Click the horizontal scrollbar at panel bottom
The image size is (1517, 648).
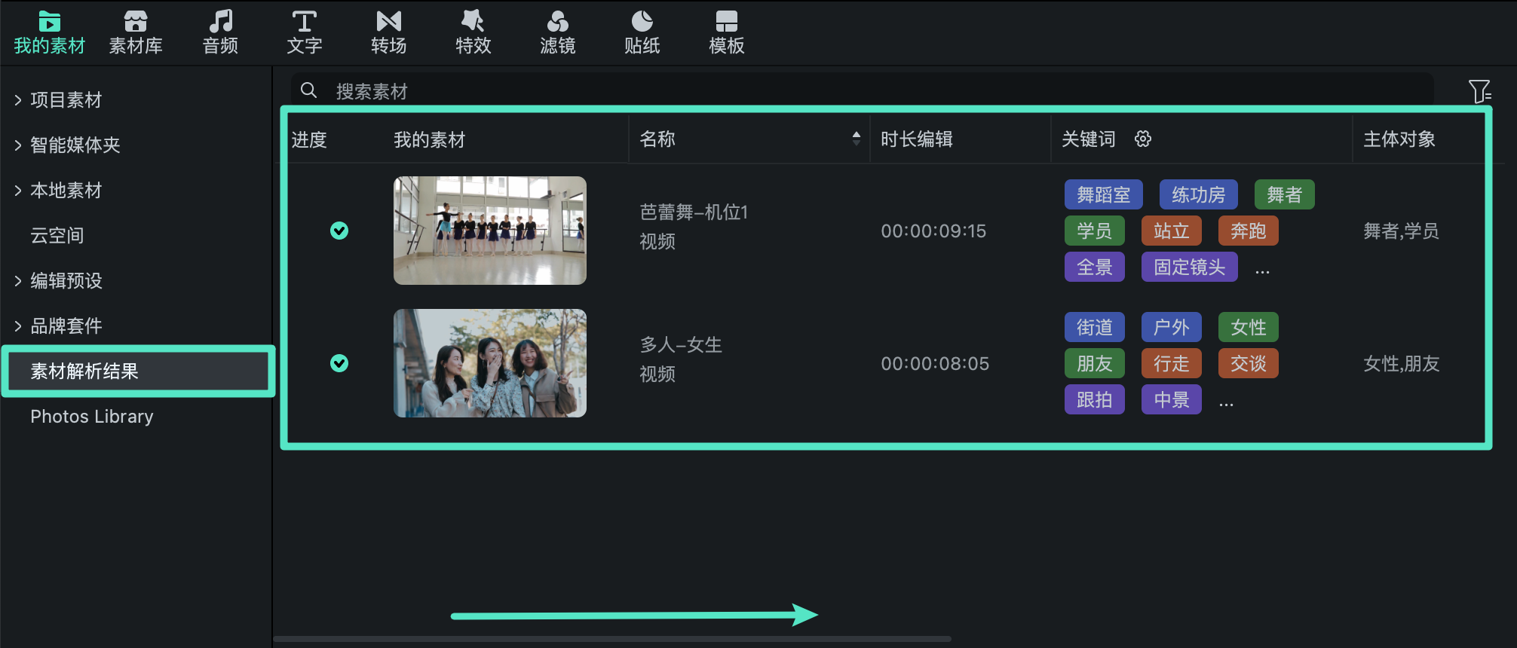pyautogui.click(x=612, y=639)
